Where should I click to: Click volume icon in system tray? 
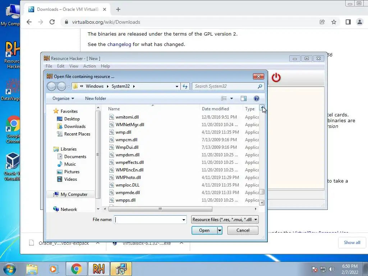pos(331,269)
